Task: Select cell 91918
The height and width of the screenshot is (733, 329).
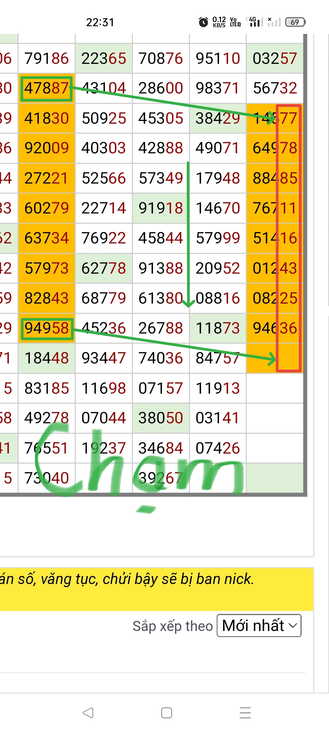Action: tap(161, 208)
